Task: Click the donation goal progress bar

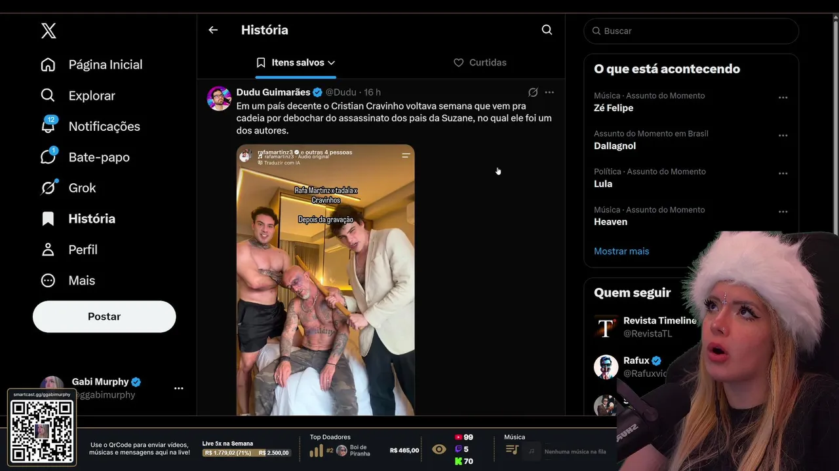Action: (x=246, y=453)
